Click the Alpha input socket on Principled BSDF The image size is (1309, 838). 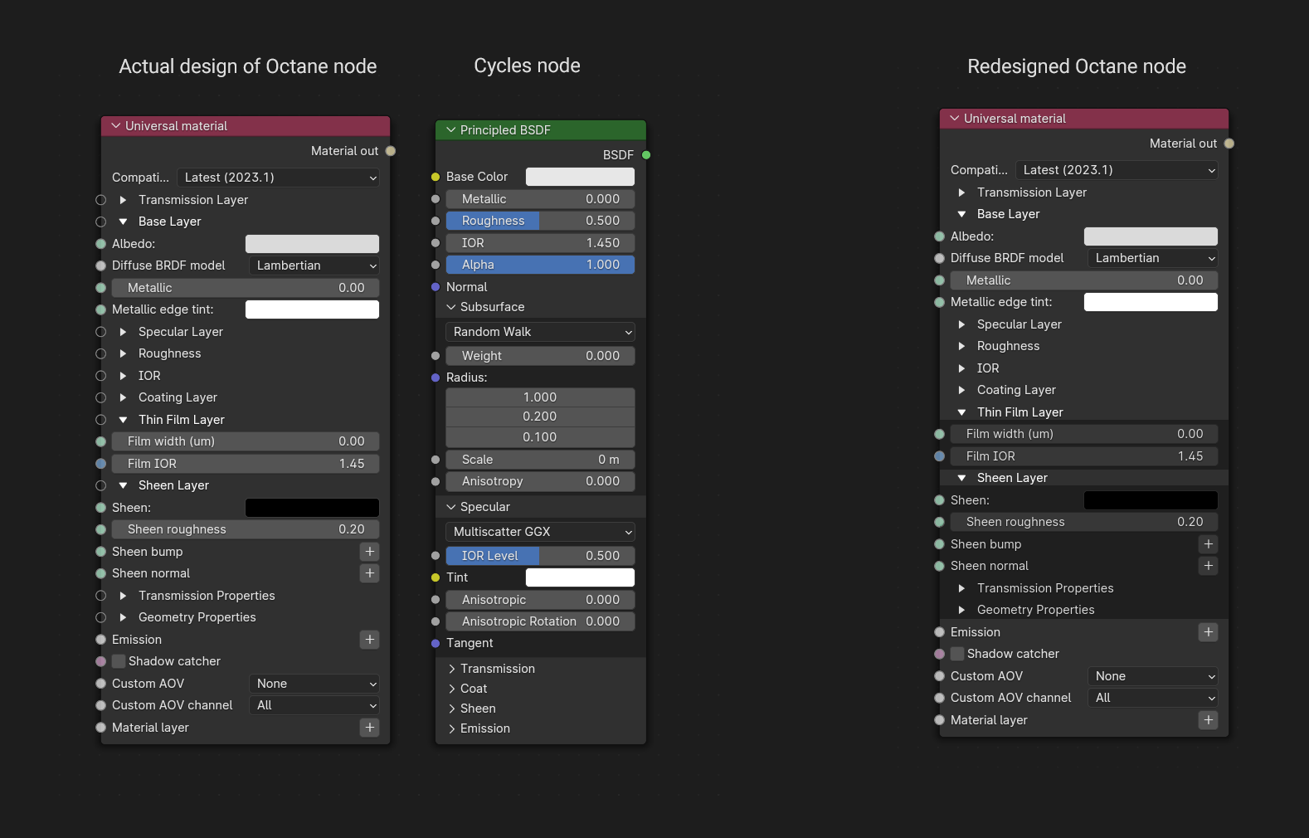[x=436, y=265]
